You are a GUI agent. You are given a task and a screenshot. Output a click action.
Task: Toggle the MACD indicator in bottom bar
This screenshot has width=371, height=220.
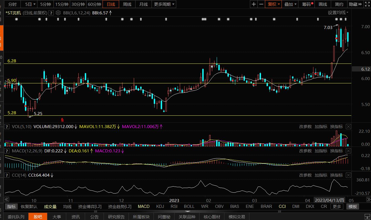[x=144, y=206]
